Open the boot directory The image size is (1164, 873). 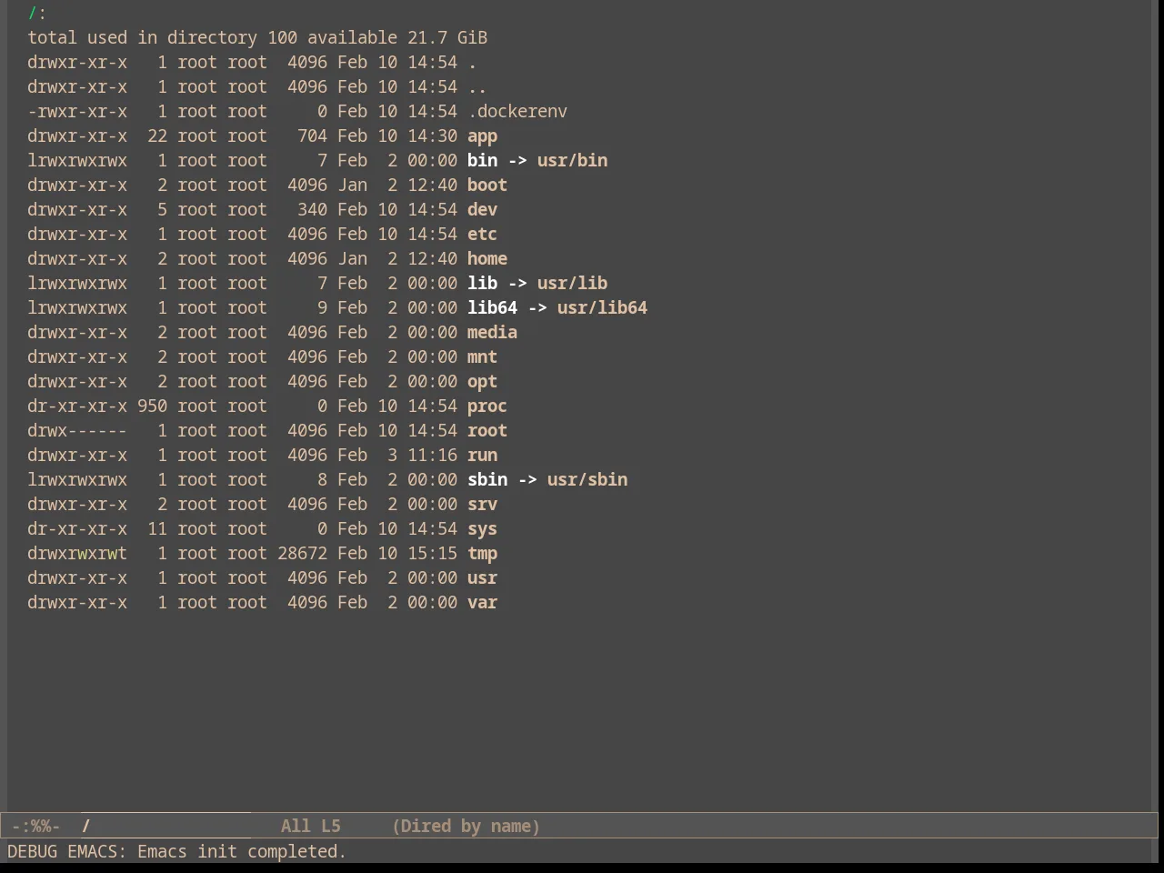click(x=487, y=186)
